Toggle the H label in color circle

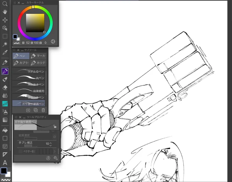pyautogui.click(x=23, y=43)
